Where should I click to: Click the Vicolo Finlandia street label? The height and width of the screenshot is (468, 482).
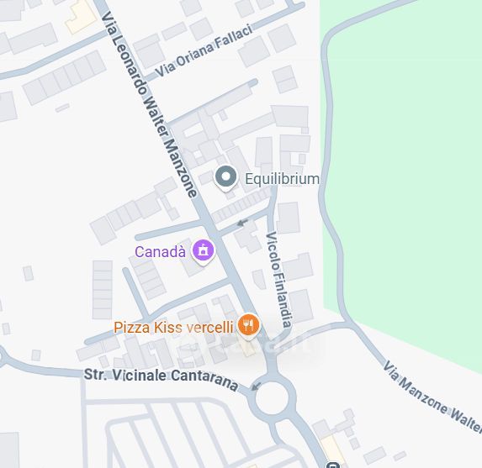(x=278, y=280)
